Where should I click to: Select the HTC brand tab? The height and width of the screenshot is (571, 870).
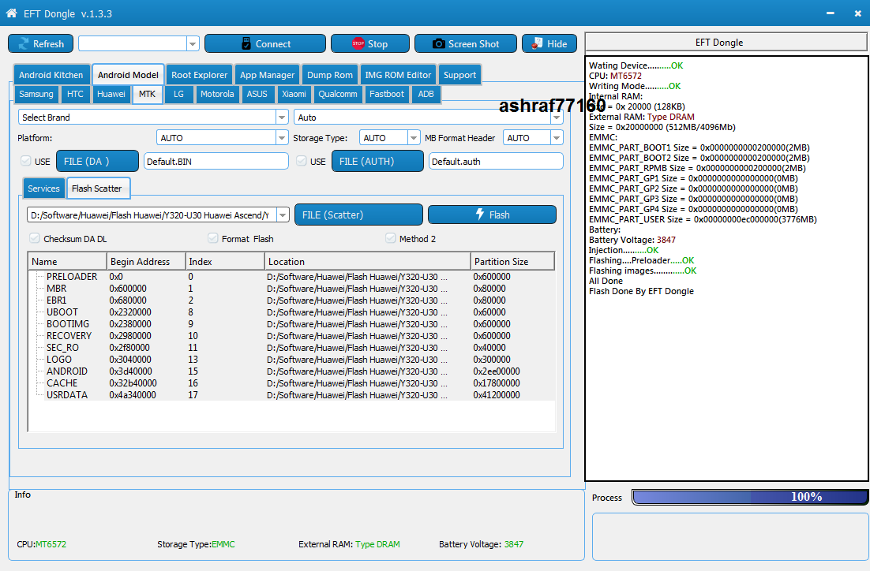point(75,94)
